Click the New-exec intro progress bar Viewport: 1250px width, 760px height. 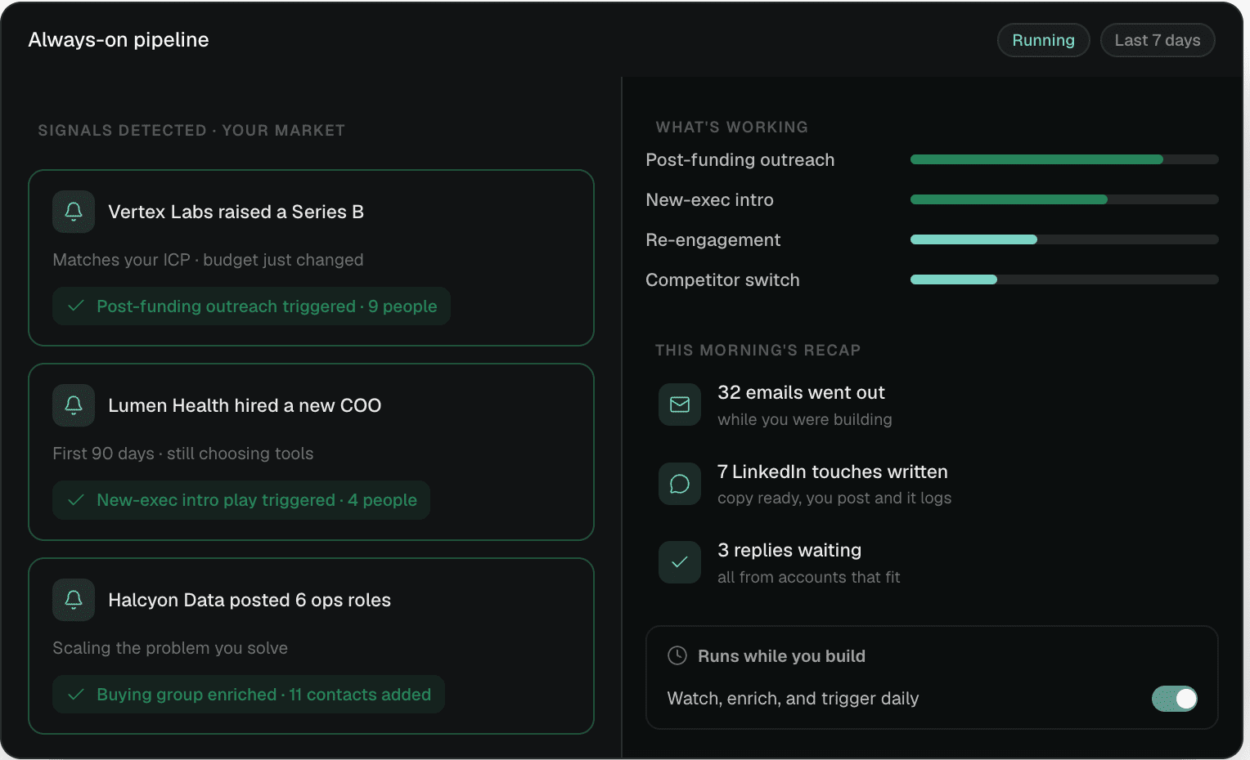(x=1064, y=199)
